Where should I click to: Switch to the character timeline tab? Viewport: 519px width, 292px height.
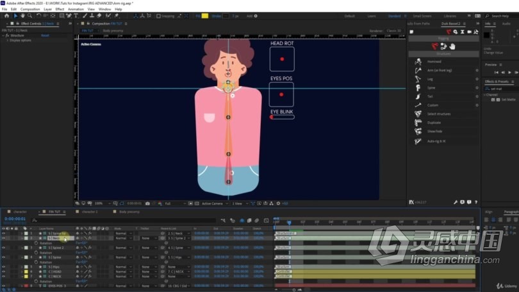20,212
